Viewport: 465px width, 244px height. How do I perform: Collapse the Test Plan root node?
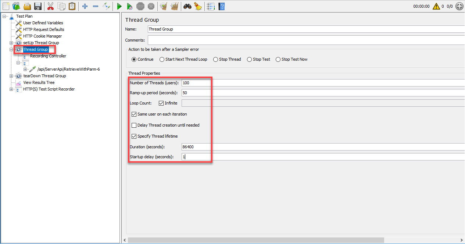coord(4,16)
